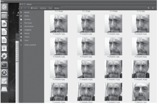Screen dimensions: 159x104
Task: Open Desktop in the sidebar
Action: coord(27,19)
